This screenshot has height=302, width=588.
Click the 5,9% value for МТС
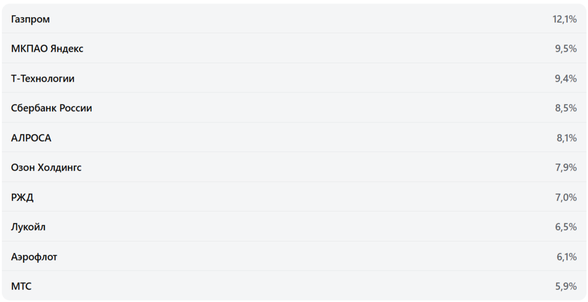(x=566, y=287)
